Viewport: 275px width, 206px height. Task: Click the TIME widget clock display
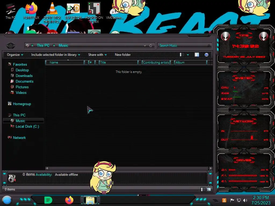click(x=245, y=46)
